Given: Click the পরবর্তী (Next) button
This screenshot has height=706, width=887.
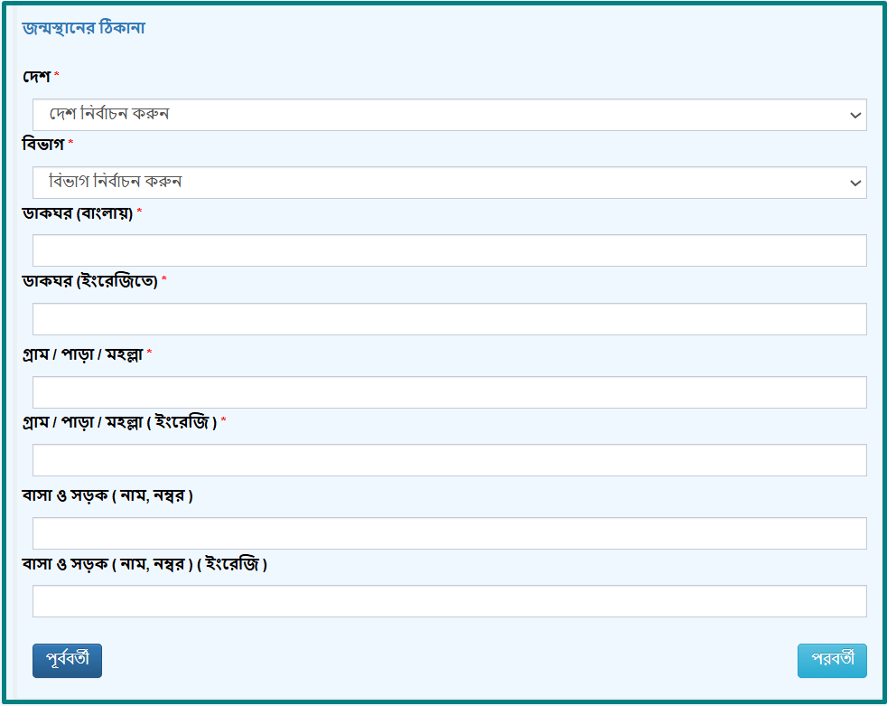Looking at the screenshot, I should pos(832,660).
